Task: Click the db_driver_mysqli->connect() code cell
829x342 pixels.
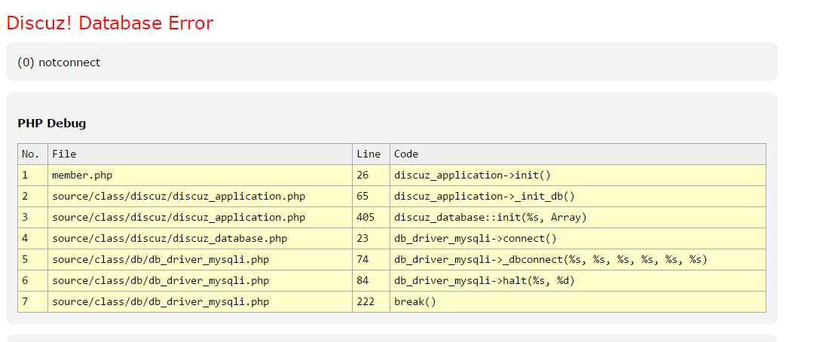Action: 475,239
